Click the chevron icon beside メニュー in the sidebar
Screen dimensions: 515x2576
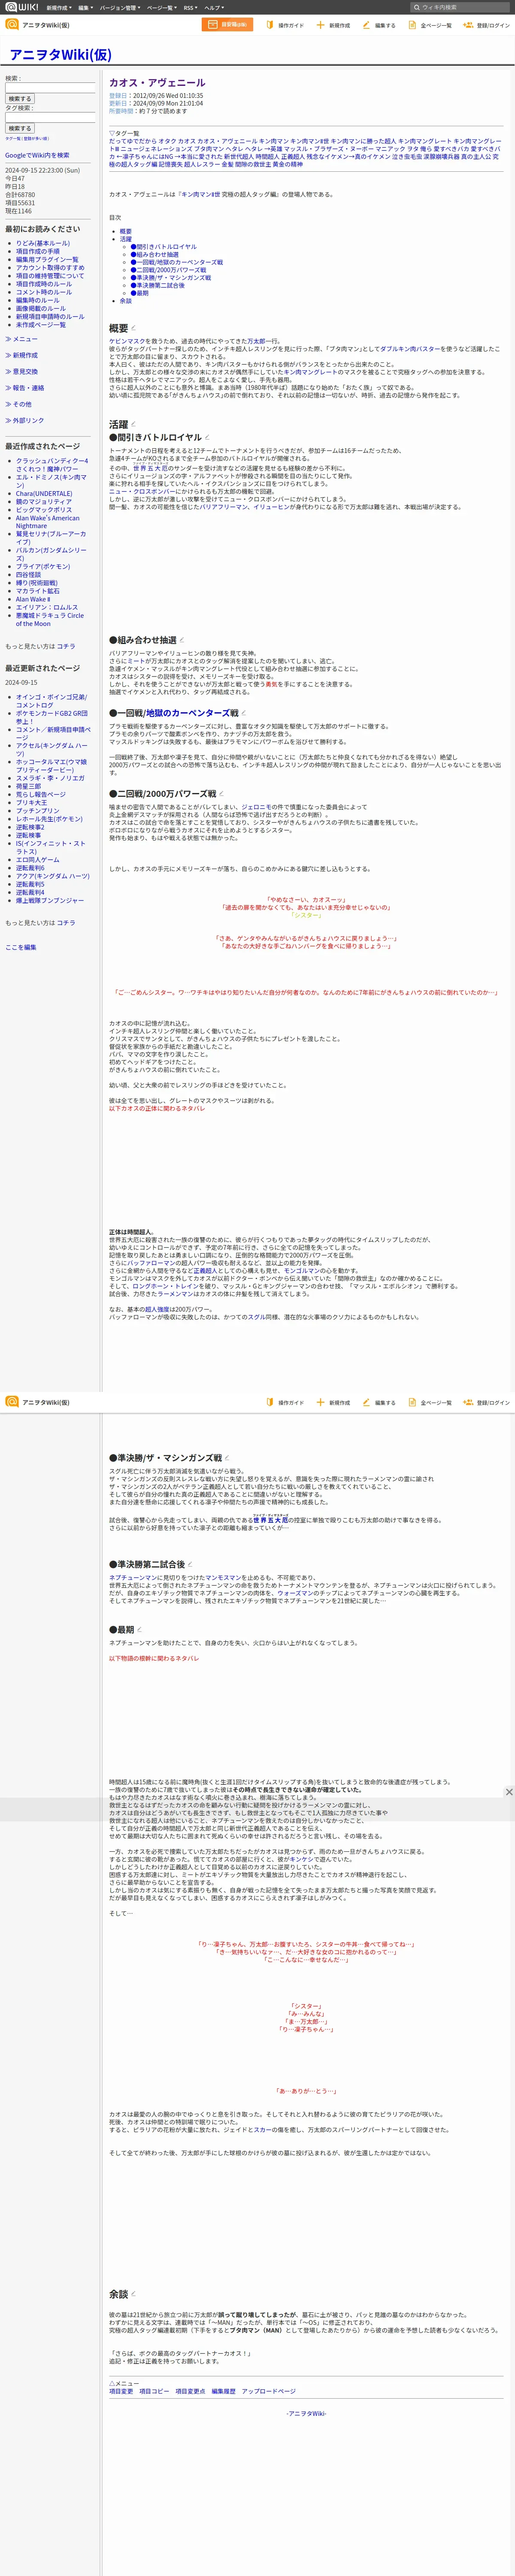click(8, 339)
